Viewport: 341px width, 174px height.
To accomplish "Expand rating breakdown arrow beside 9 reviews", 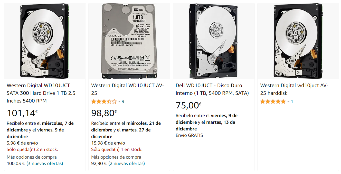I will [119, 101].
